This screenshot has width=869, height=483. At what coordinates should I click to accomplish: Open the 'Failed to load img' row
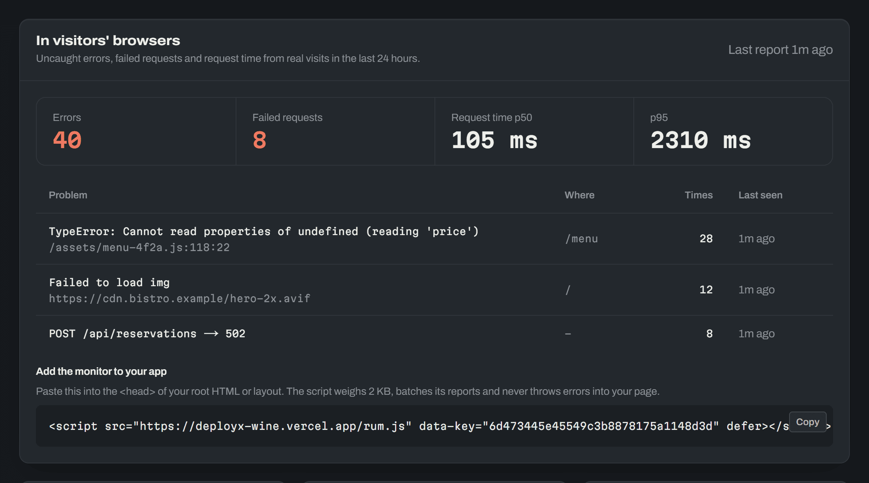pyautogui.click(x=434, y=290)
